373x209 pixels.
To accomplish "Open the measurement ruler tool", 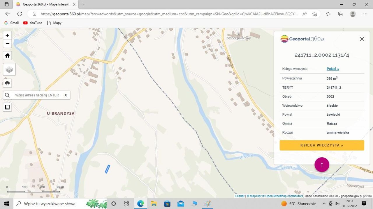I will click(7, 107).
